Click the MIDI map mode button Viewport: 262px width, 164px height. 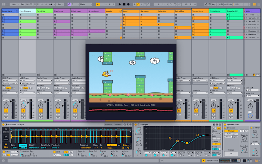(x=221, y=4)
